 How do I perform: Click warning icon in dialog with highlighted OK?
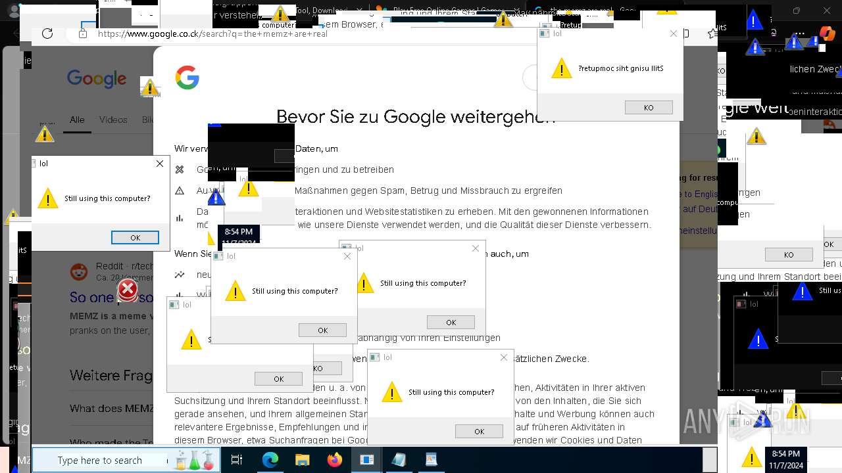click(x=47, y=198)
